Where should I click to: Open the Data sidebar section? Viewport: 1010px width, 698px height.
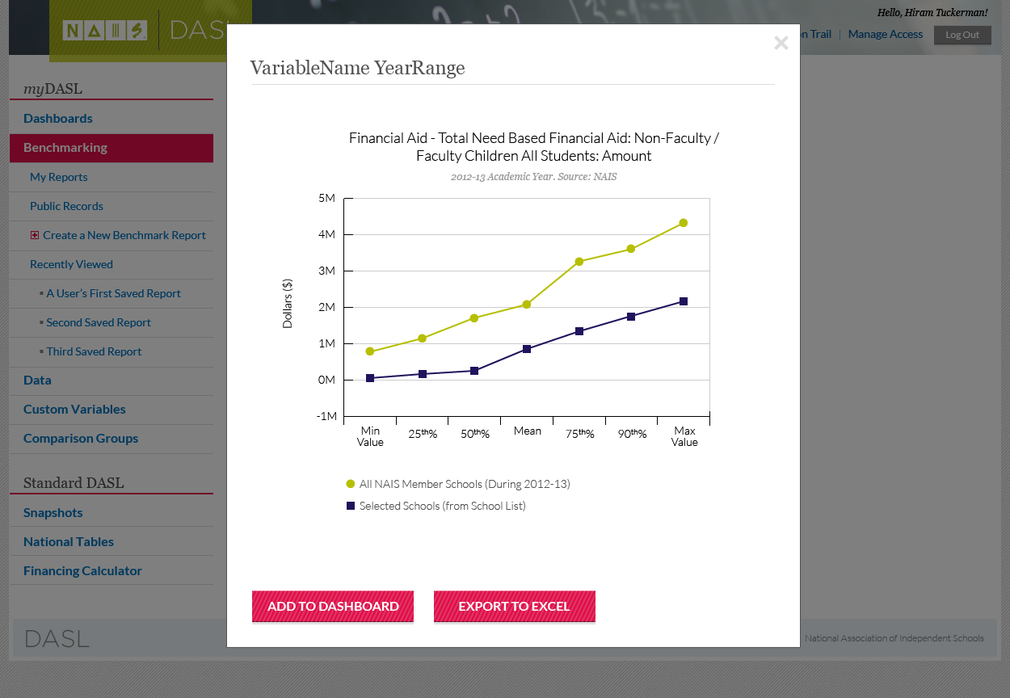point(37,381)
